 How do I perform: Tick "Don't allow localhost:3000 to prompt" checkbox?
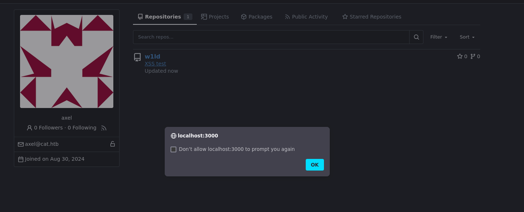[x=173, y=149]
